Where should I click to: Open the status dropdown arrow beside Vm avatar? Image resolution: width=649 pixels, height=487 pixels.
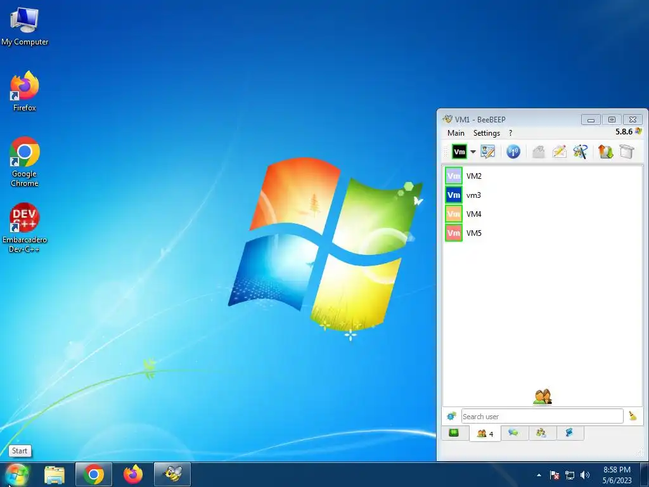point(473,152)
